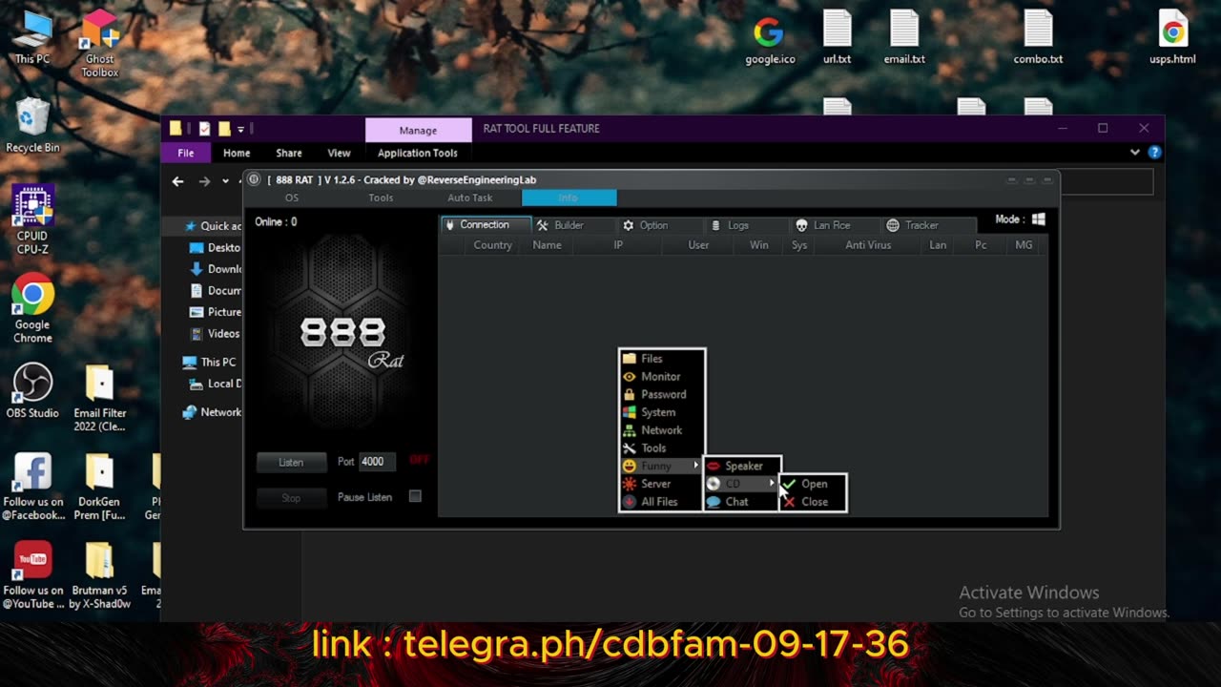
Task: Switch to Home tab in File Explorer
Action: coord(237,153)
